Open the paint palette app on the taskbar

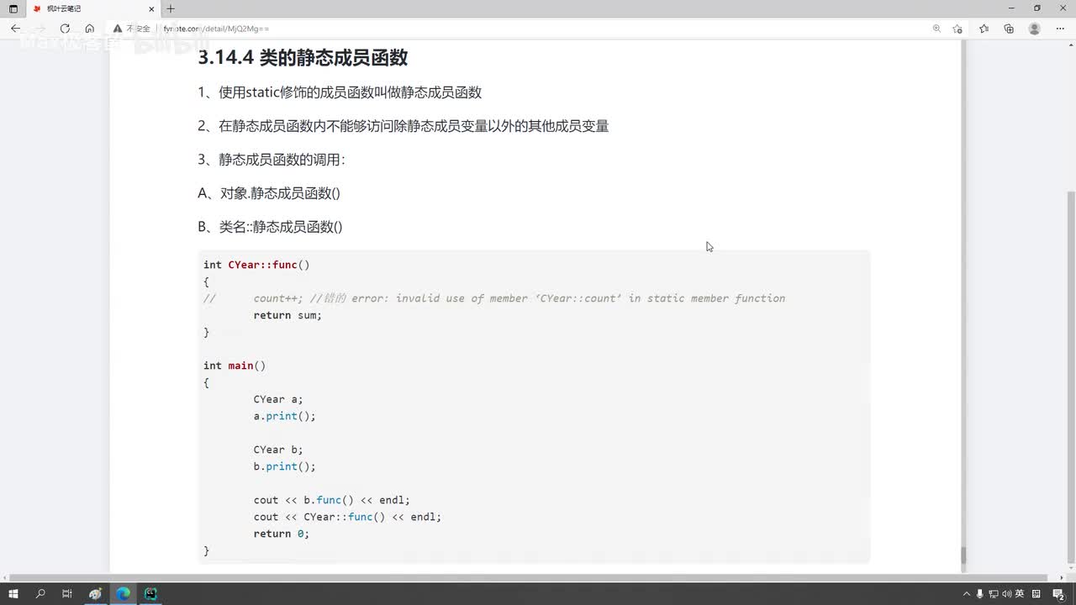95,594
